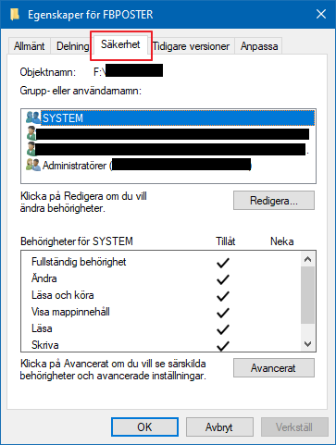Switch to the Anpassa tab
This screenshot has height=445, width=336.
point(259,46)
